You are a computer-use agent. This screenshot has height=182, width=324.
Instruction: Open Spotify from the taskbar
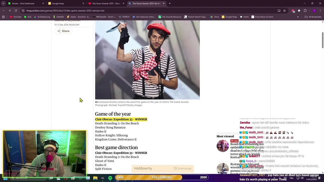coord(110,178)
